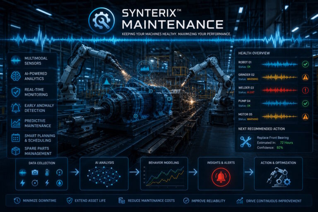Click the Robot 01 green check icon
The width and height of the screenshot is (318, 212).
pos(306,64)
